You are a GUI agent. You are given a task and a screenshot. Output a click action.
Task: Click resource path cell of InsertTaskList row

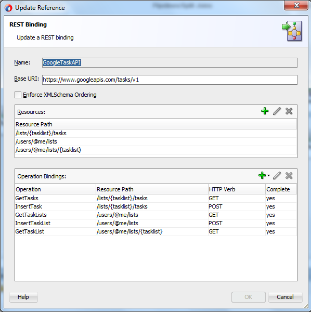pyautogui.click(x=152, y=224)
